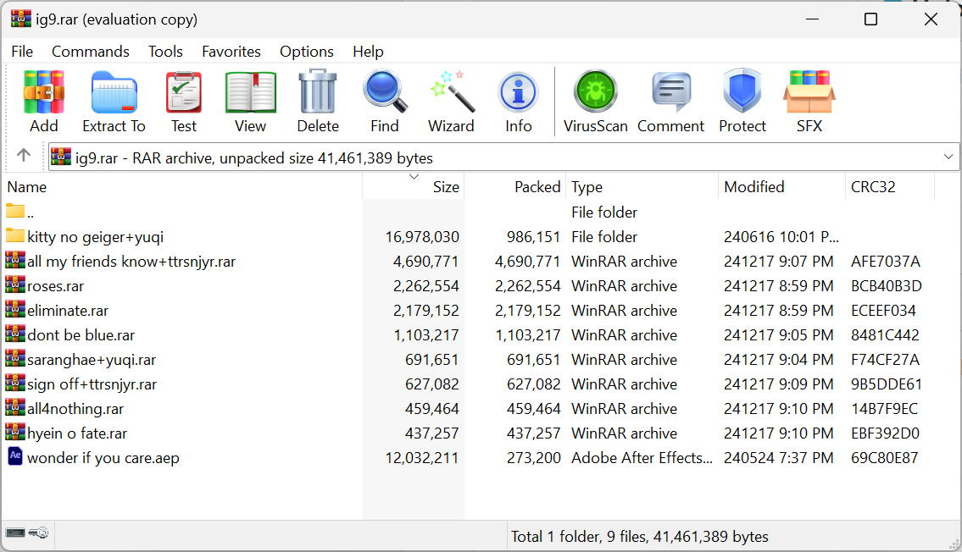The width and height of the screenshot is (962, 552).
Task: Click the Add archive toolbar icon
Action: click(x=44, y=102)
